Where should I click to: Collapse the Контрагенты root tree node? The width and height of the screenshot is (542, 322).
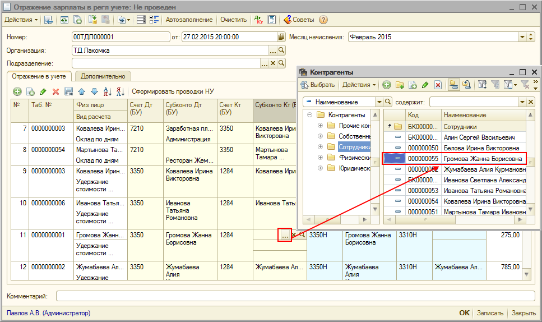[310, 115]
